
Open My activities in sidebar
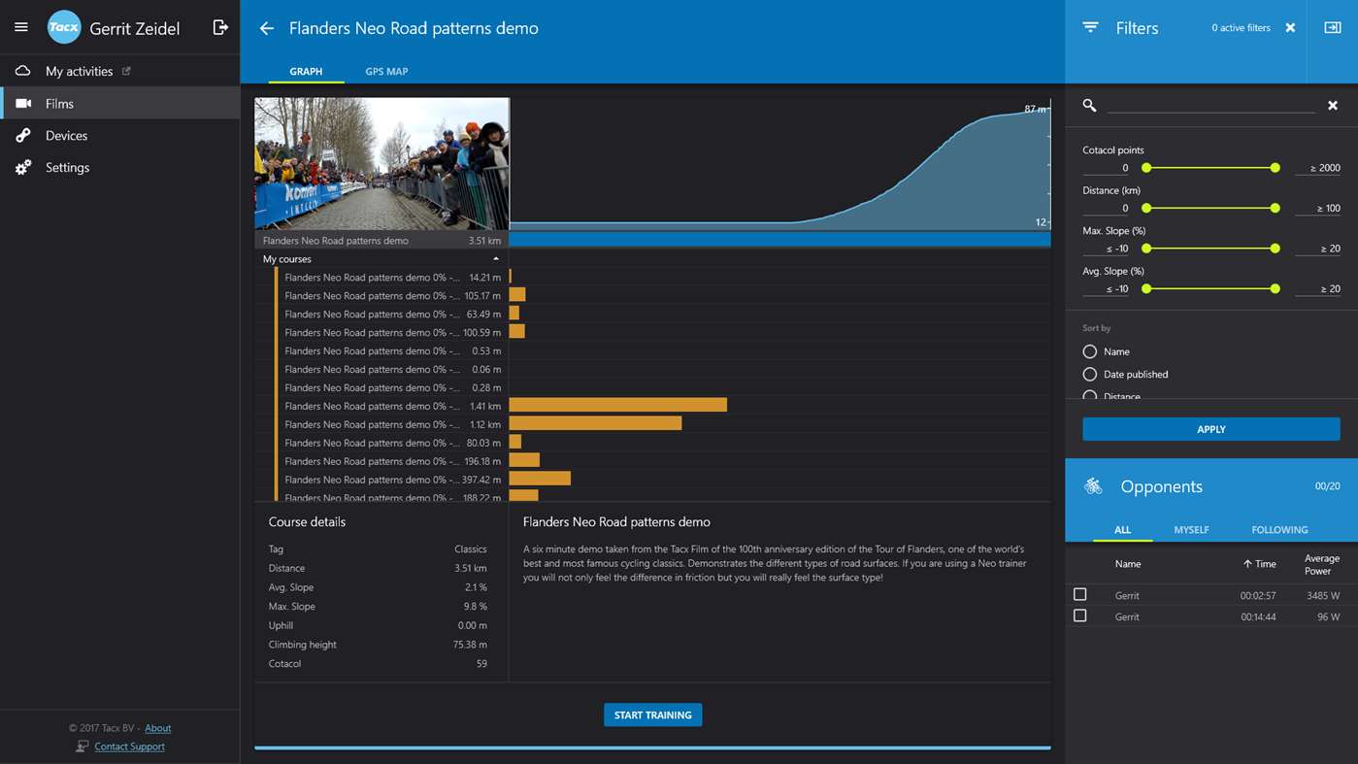119,71
